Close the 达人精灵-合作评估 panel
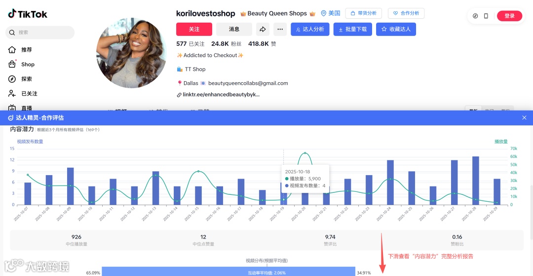 tap(524, 118)
